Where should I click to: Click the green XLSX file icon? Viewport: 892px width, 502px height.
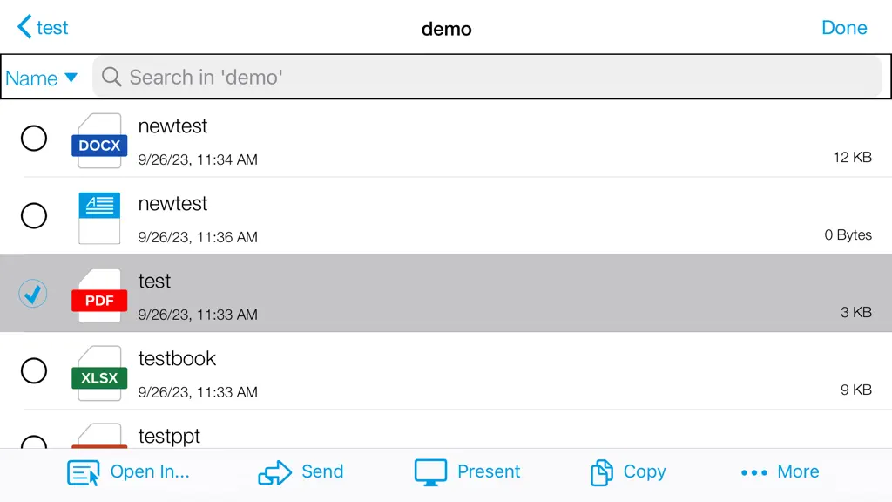(99, 373)
